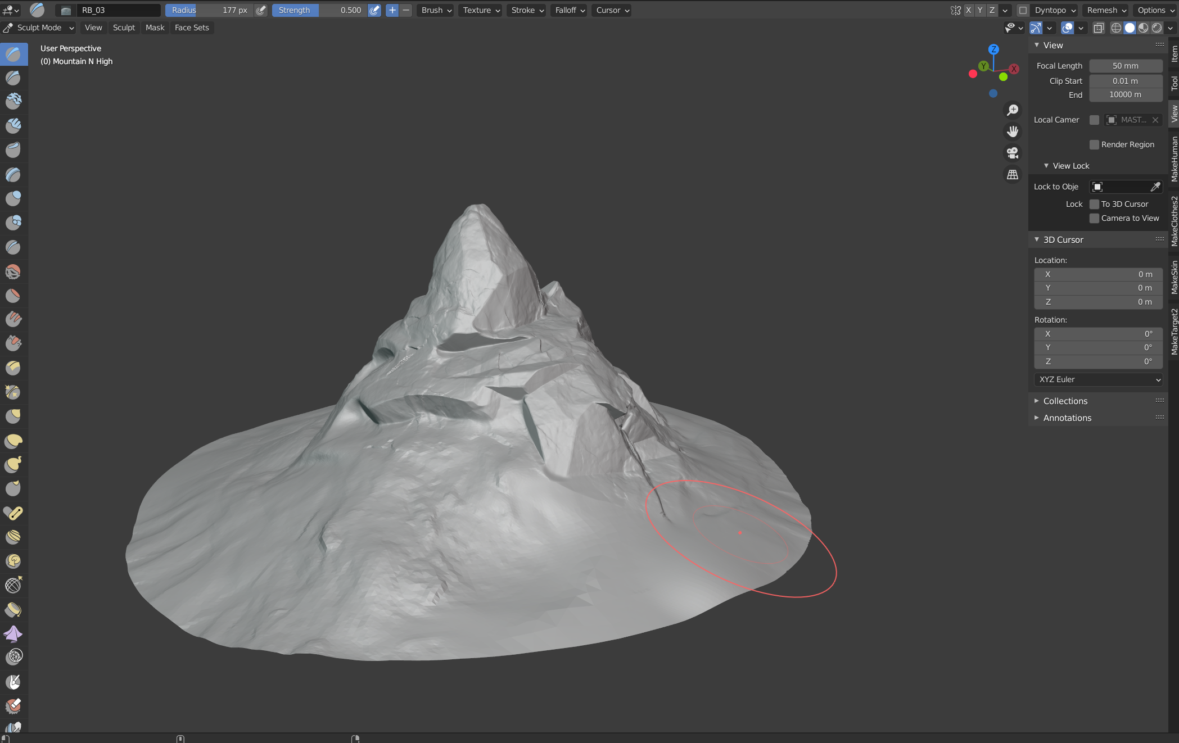Open the XYZ Euler rotation dropdown

[x=1098, y=379]
